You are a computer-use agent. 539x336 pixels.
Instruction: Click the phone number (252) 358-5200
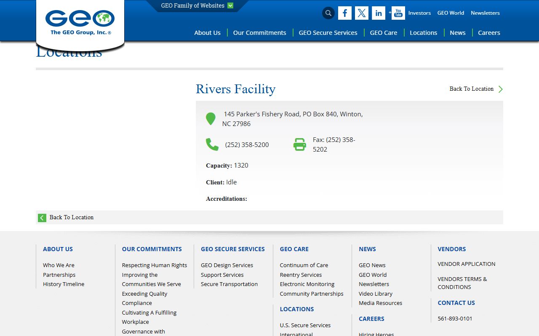click(x=247, y=144)
